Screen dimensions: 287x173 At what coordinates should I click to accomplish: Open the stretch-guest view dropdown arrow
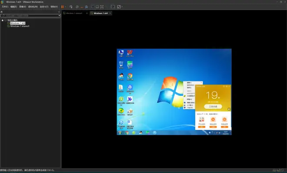coord(122,7)
